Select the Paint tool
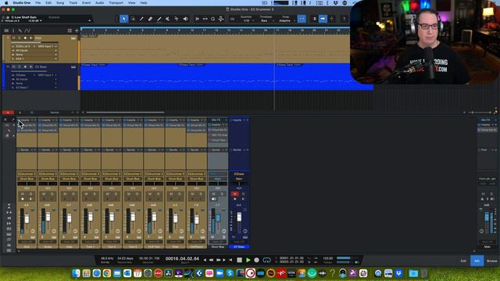 (159, 19)
